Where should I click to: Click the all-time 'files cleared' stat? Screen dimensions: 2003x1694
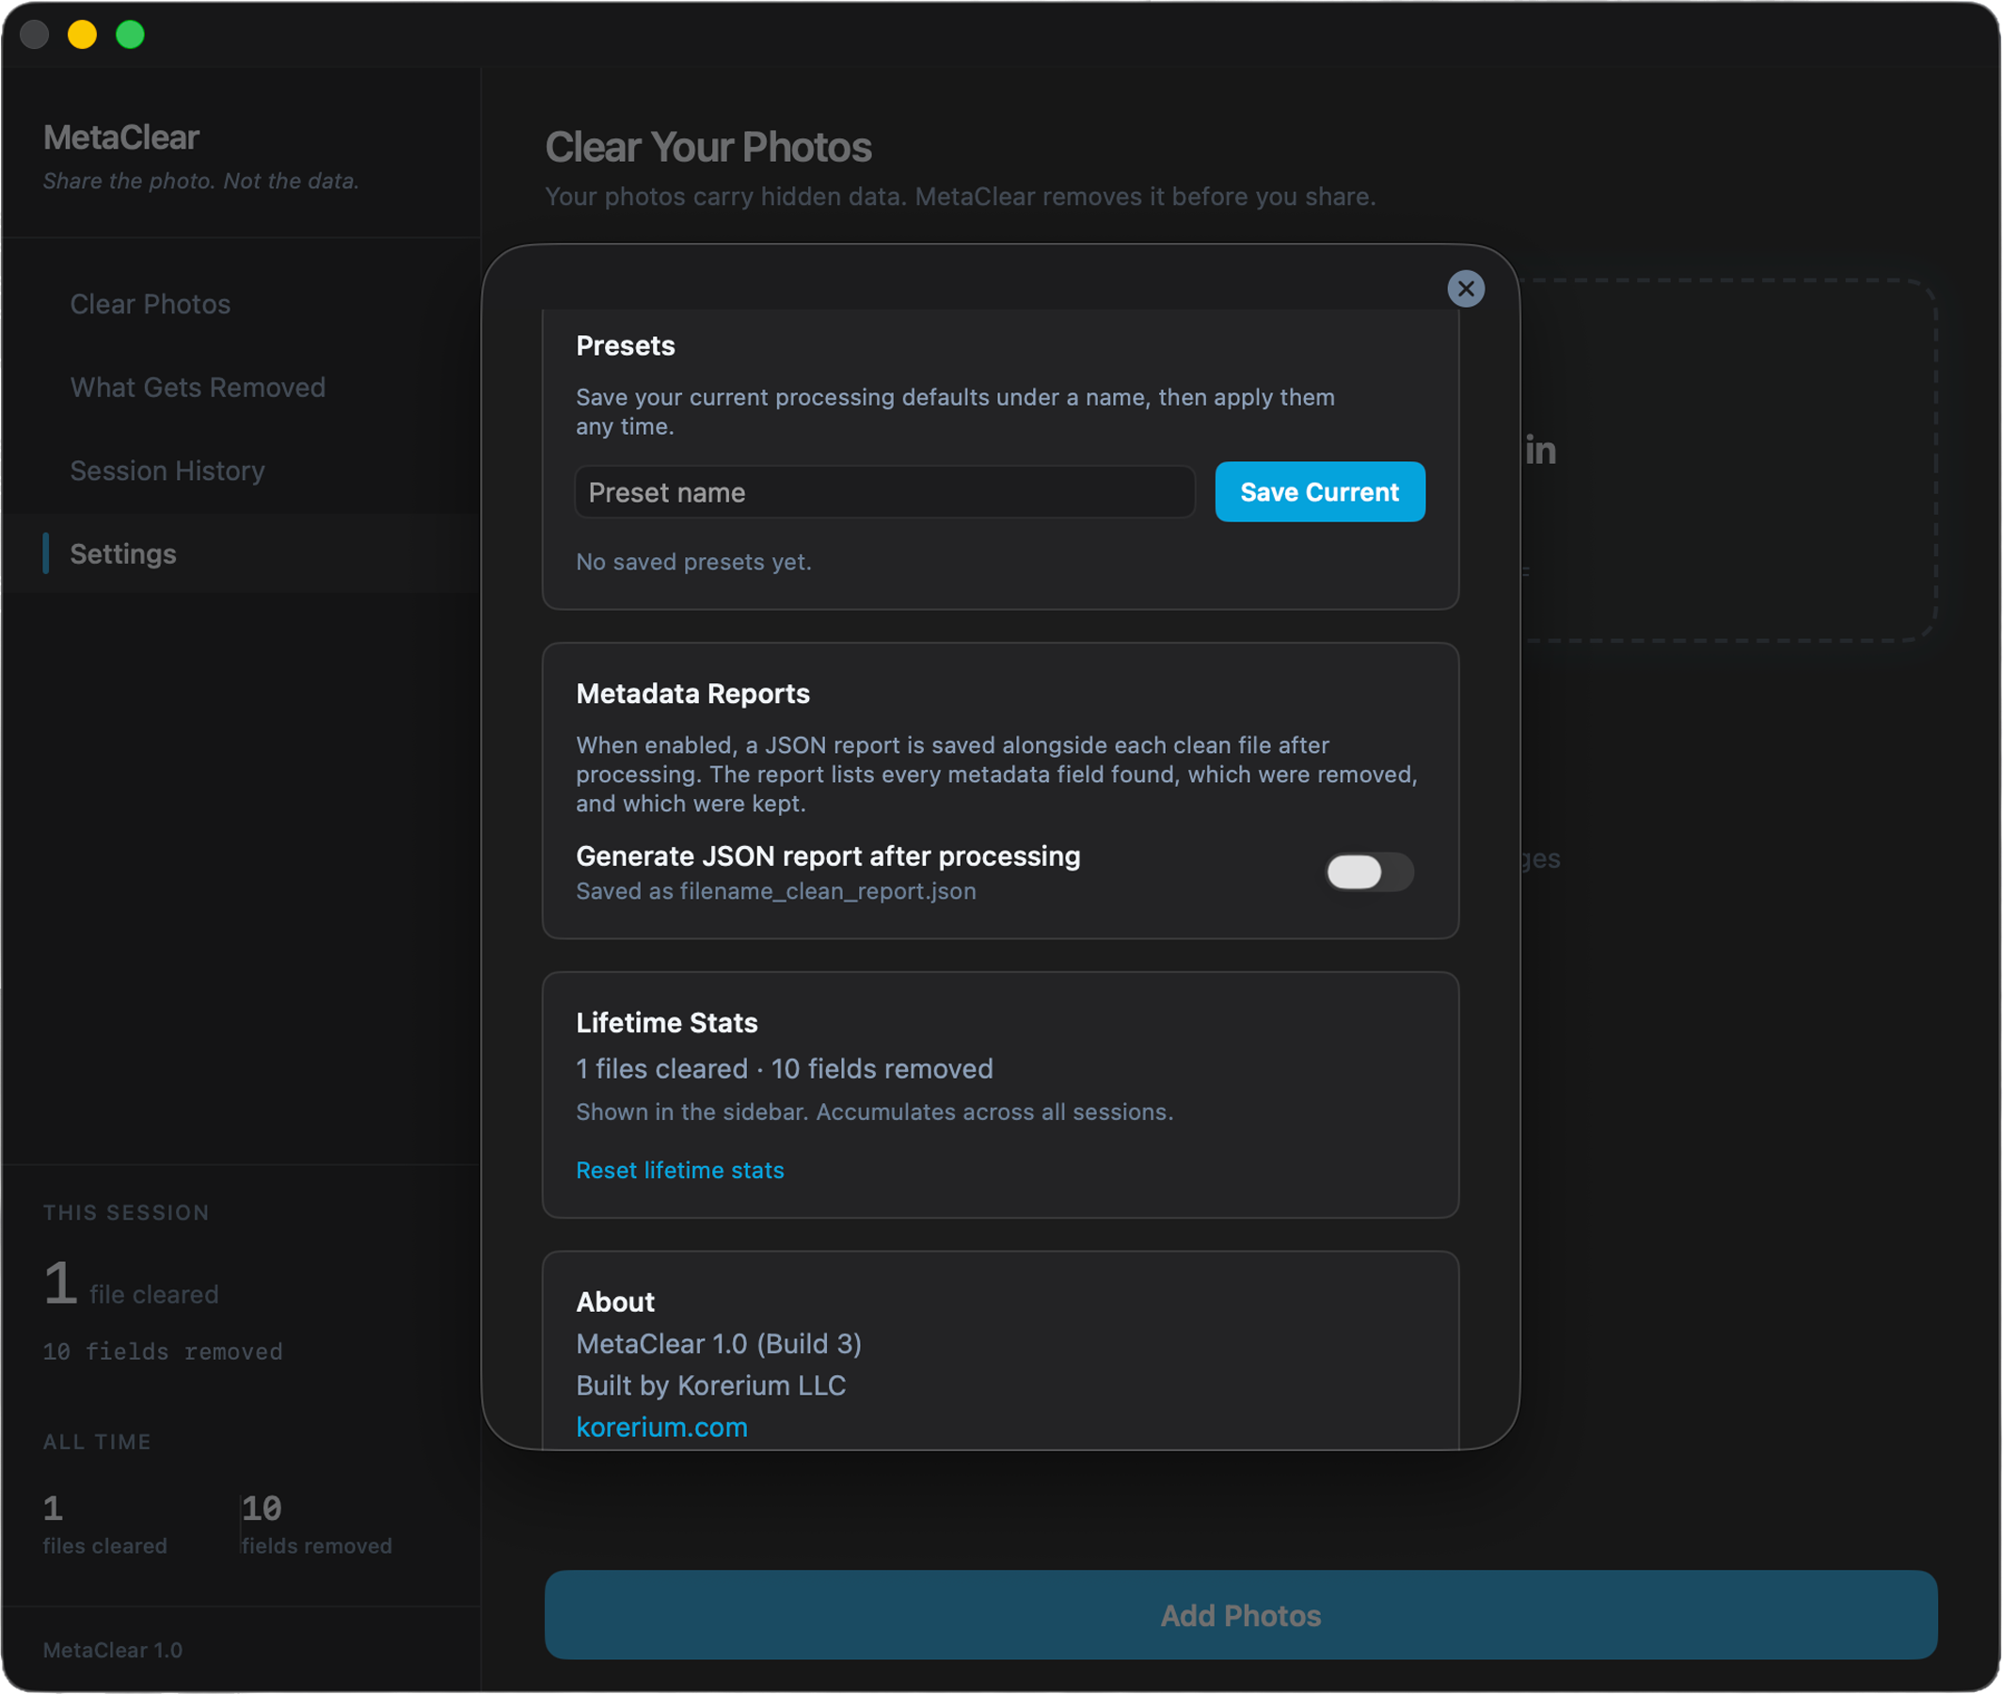104,1524
